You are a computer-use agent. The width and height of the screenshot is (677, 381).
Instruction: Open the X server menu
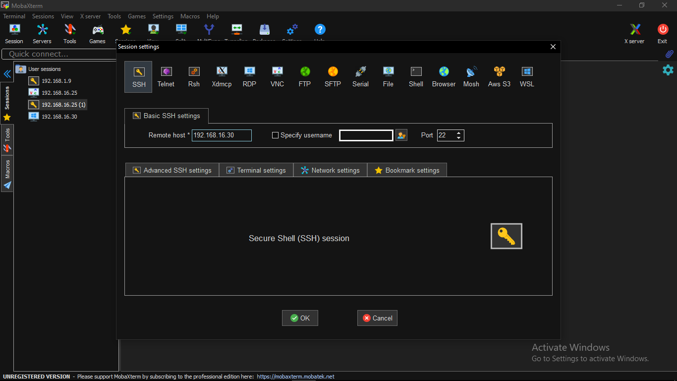(x=90, y=16)
